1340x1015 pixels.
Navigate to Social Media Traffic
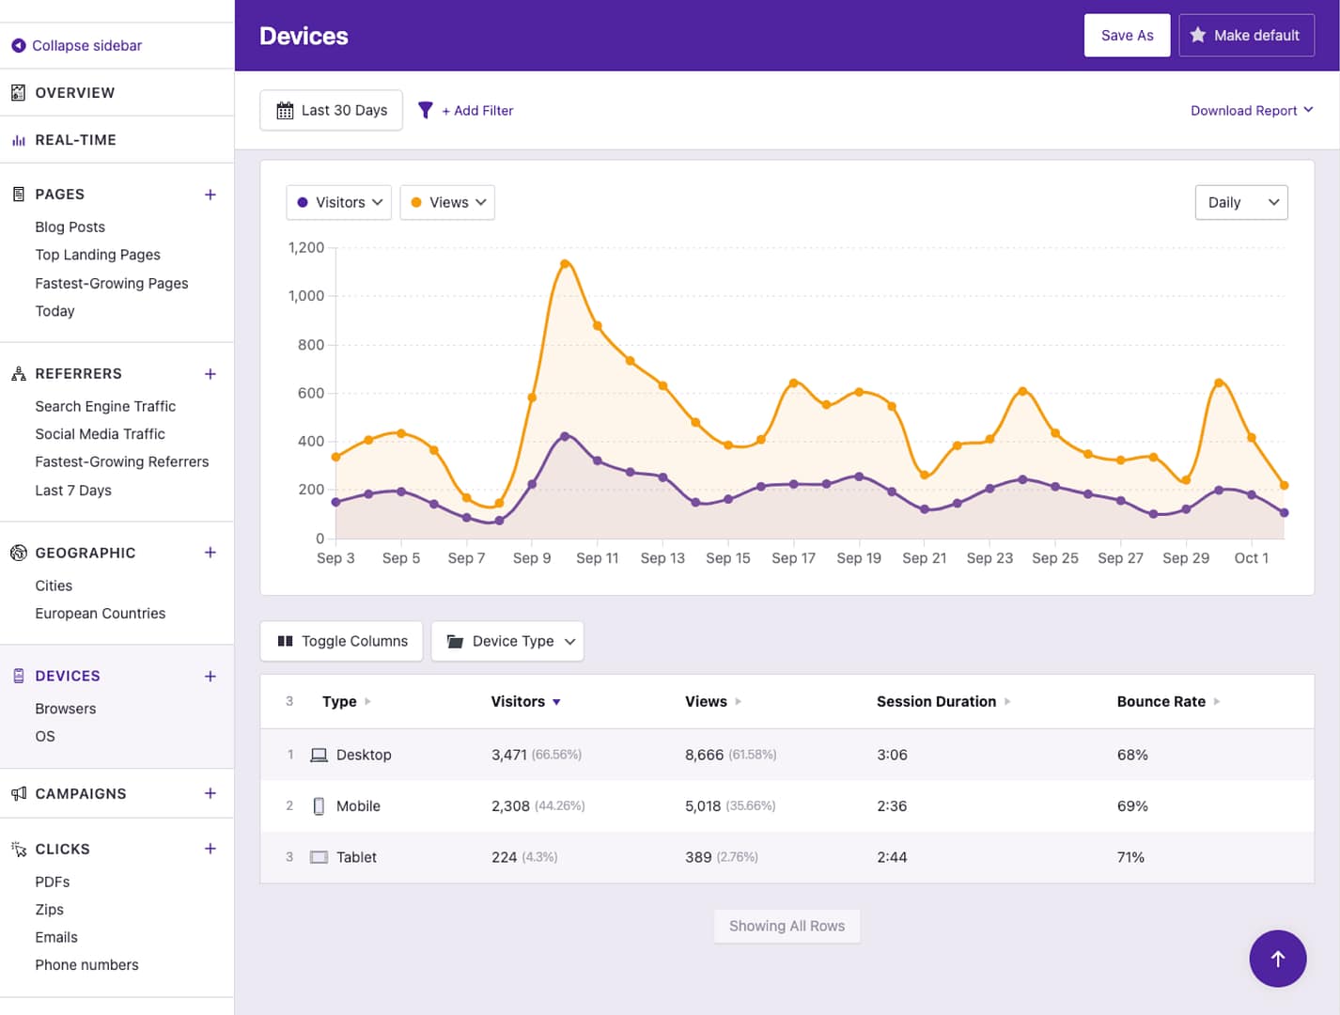click(100, 433)
